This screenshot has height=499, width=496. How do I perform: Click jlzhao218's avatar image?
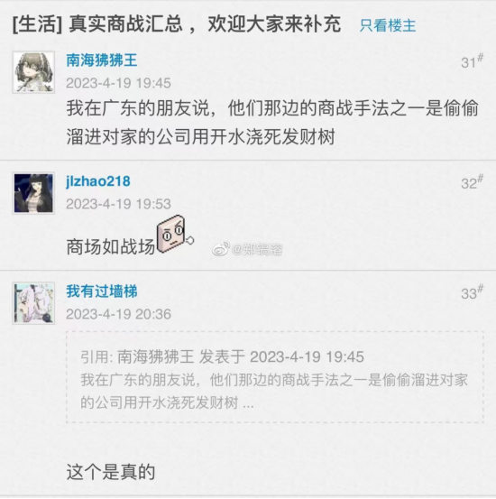(x=33, y=193)
